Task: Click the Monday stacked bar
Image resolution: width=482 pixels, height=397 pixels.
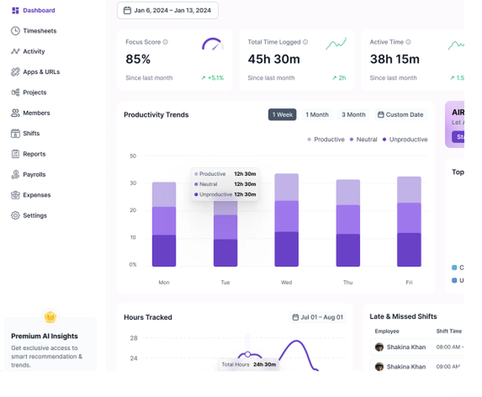Action: [x=164, y=224]
